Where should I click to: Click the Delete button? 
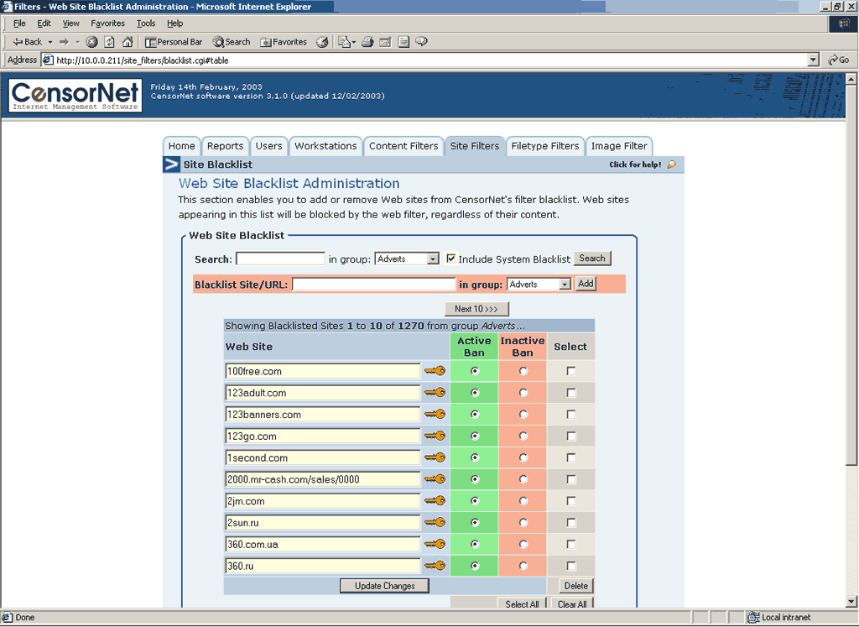576,585
